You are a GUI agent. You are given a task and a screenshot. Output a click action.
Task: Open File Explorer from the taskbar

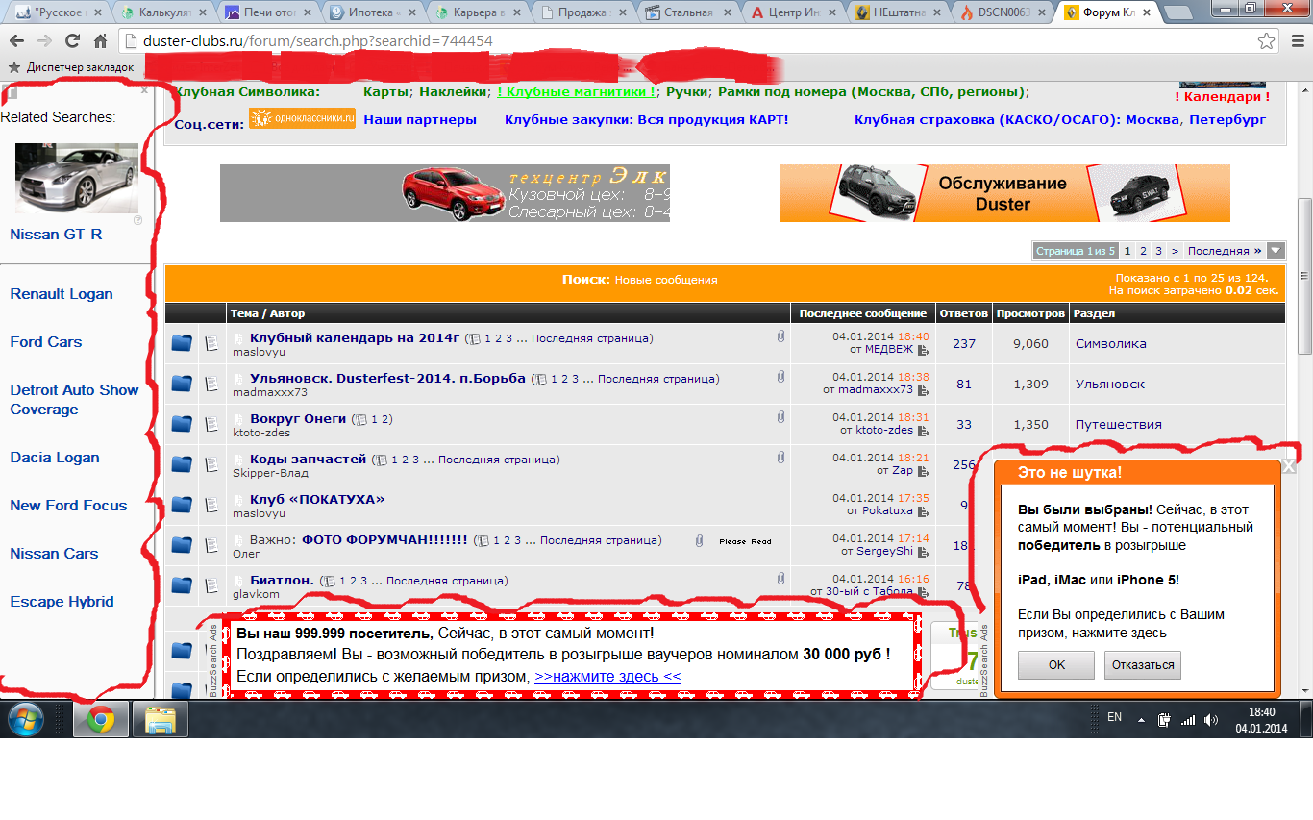pos(160,719)
